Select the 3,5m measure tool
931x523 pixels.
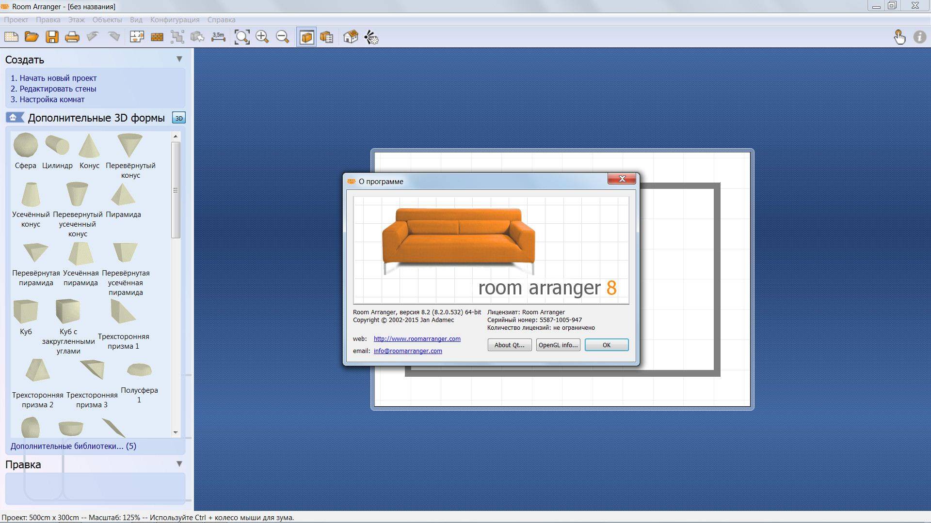coord(218,37)
